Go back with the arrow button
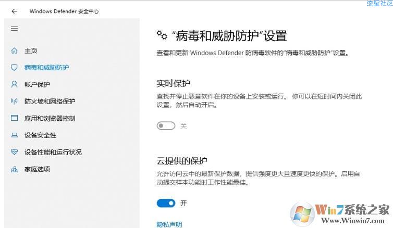Screen dimensions: 393x228 tap(14, 11)
